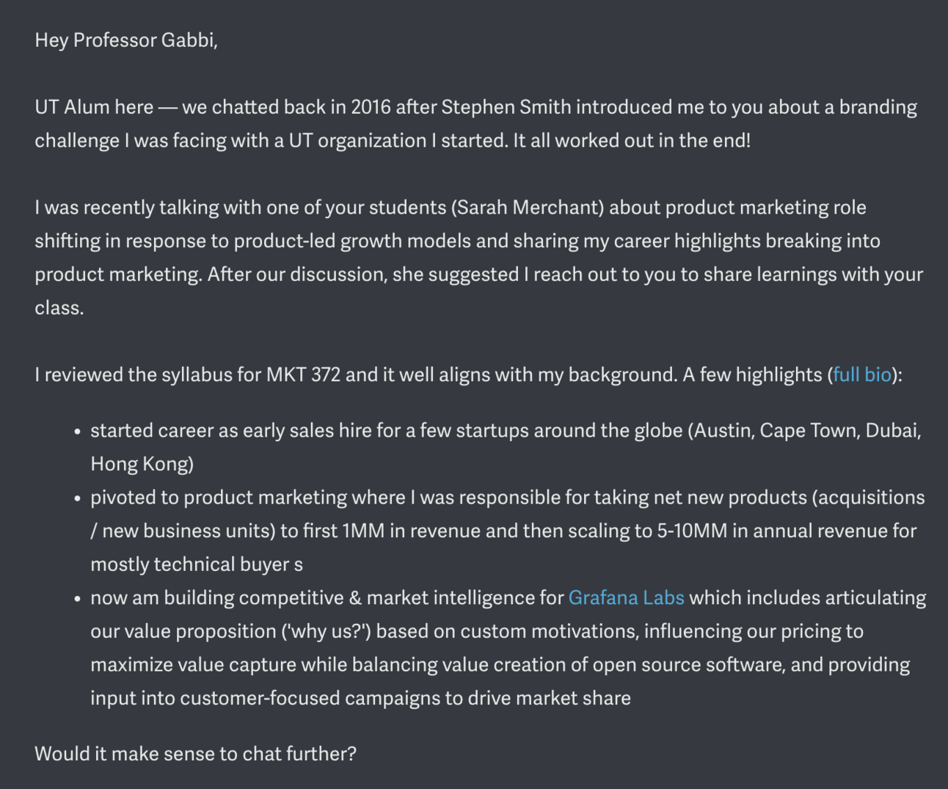Click "mostly technical buyer s" text line

point(197,564)
